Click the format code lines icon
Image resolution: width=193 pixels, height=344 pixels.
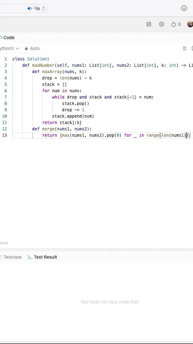[x=185, y=48]
